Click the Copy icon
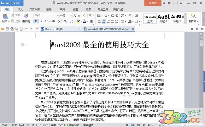205x127 pixels. point(13,21)
